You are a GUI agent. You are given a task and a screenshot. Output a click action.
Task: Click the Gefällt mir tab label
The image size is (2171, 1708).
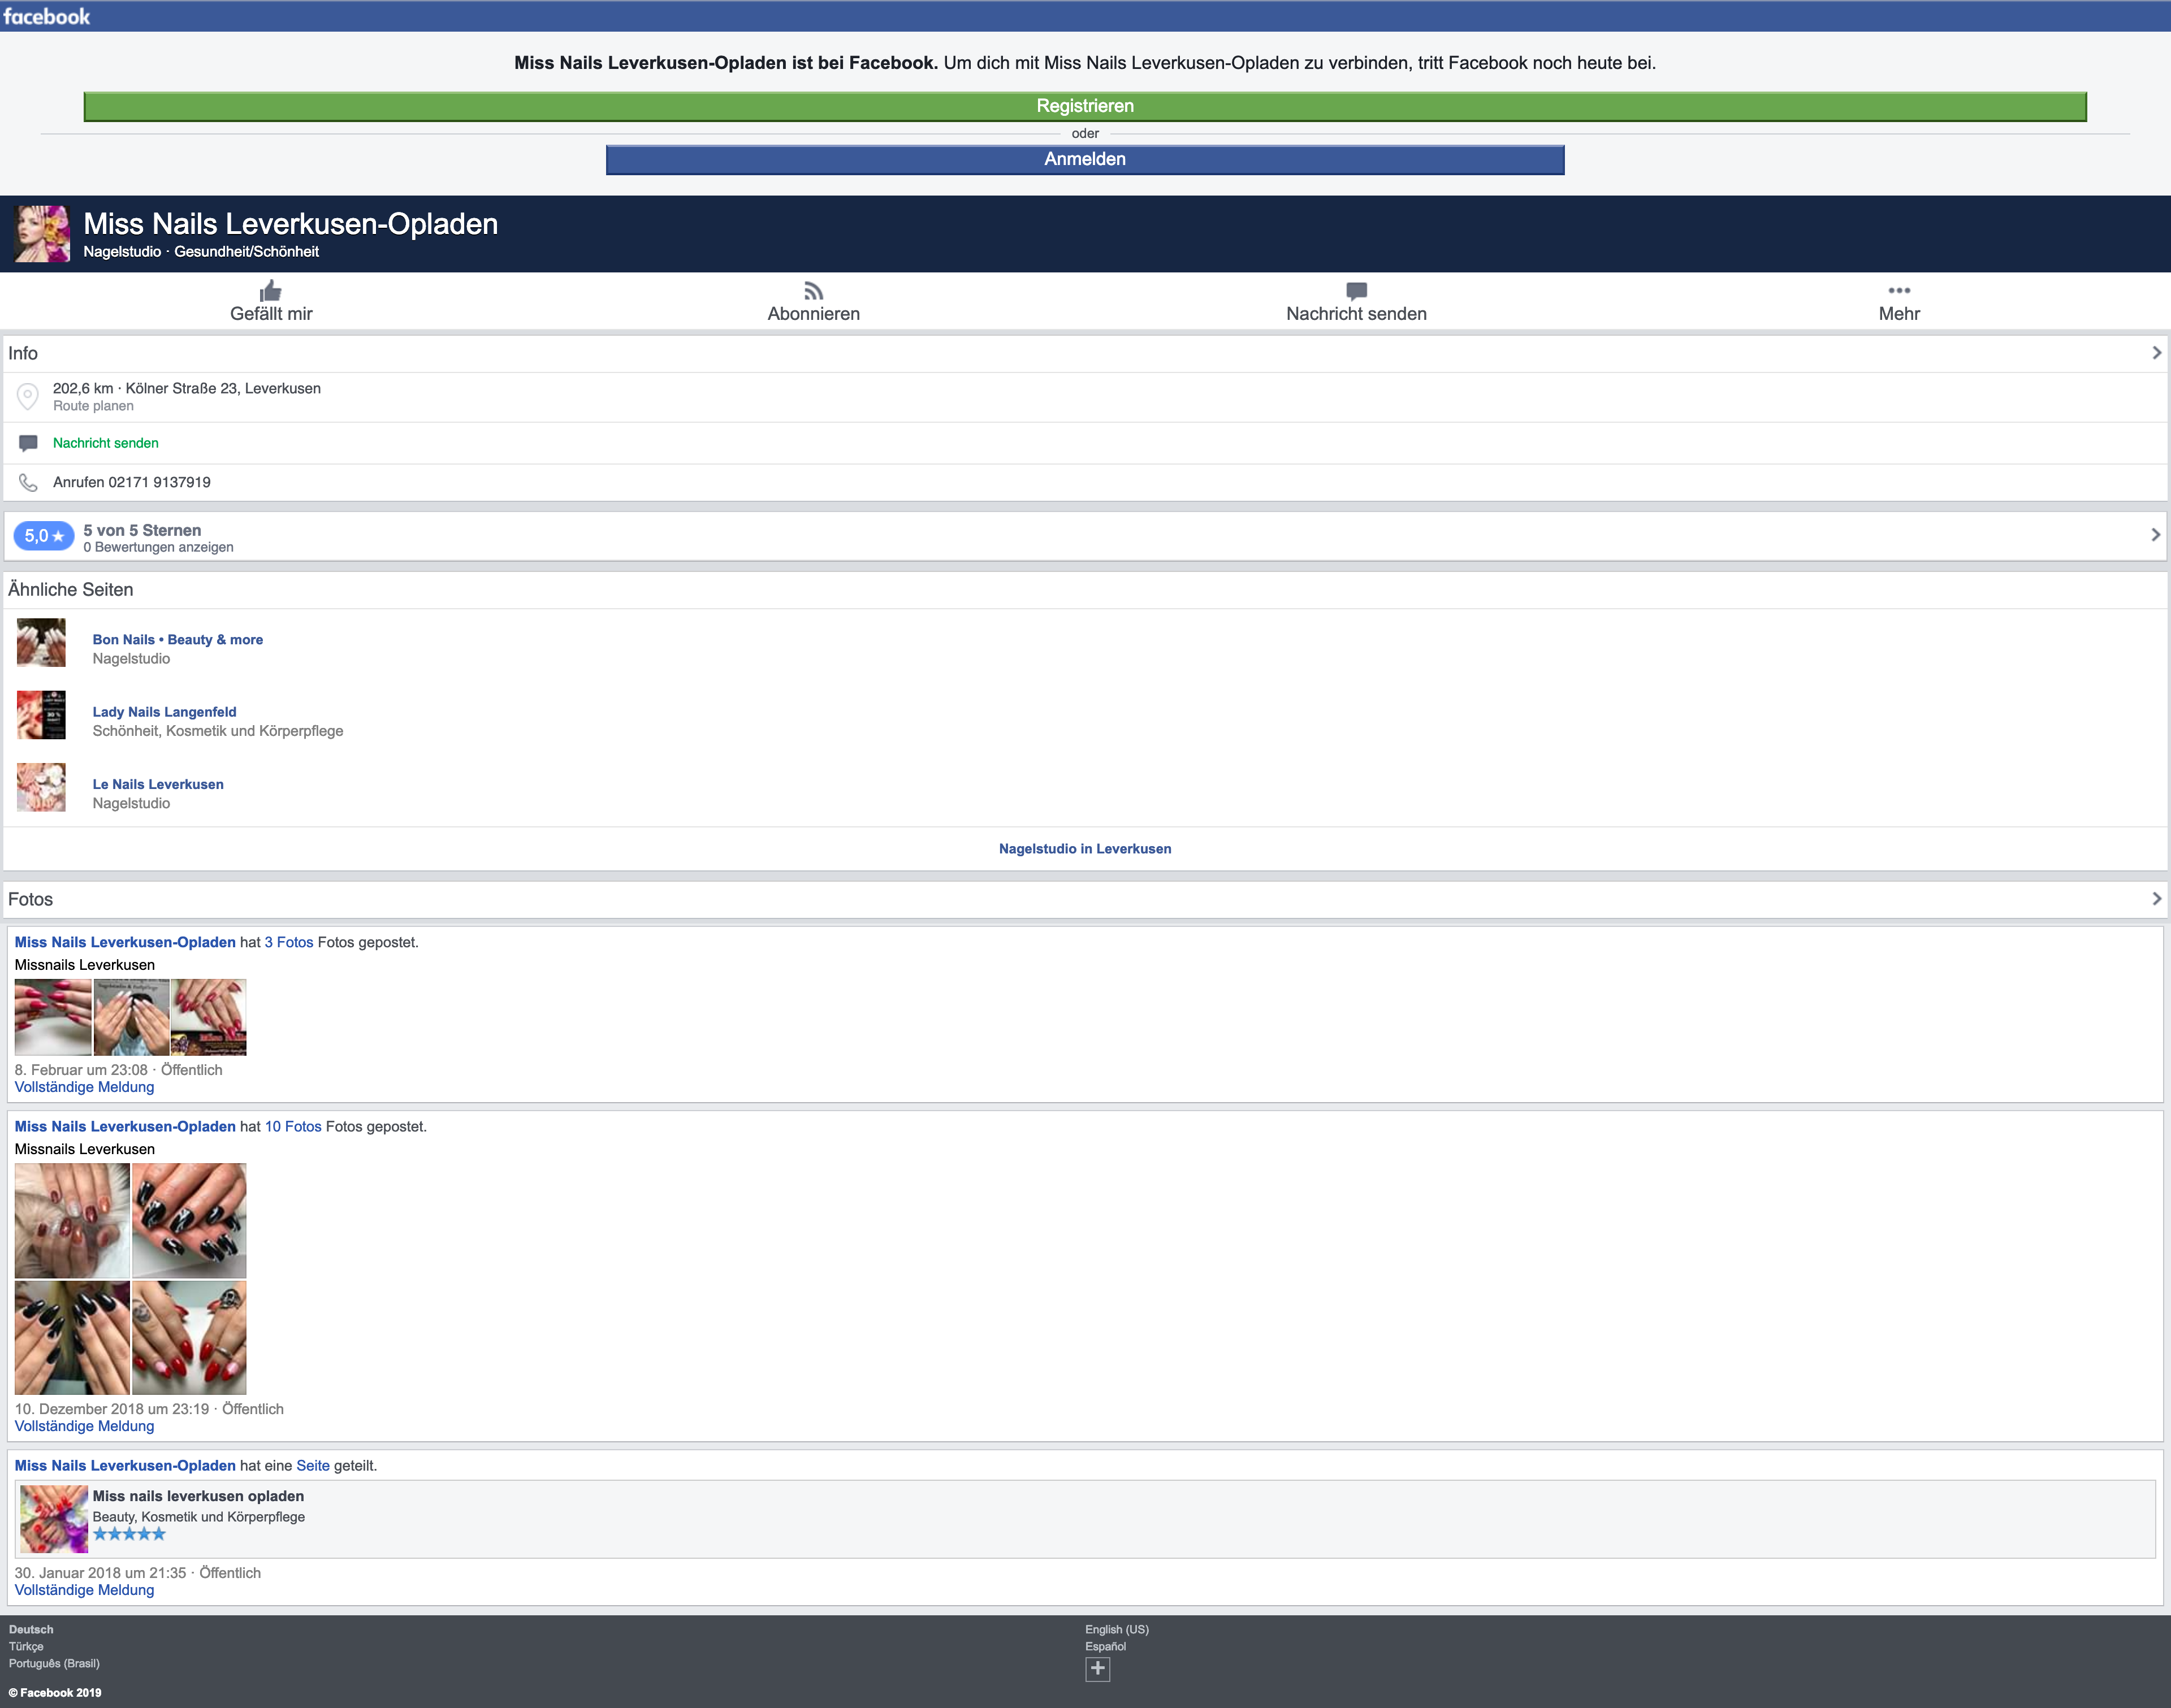click(271, 314)
